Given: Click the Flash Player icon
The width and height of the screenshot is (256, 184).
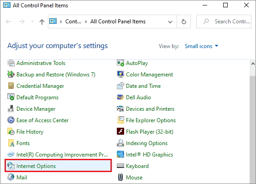Looking at the screenshot, I should coord(120,131).
